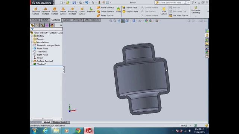The width and height of the screenshot is (239, 134).
Task: Click the Save icon
Action: point(74,3)
